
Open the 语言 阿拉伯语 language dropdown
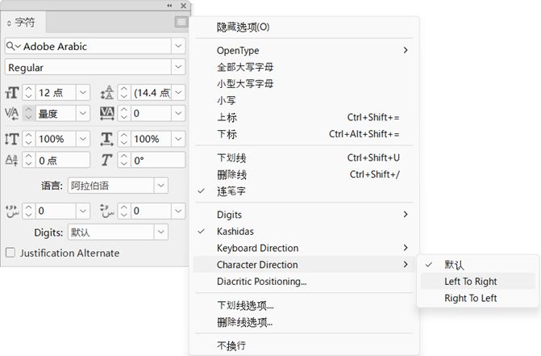160,186
